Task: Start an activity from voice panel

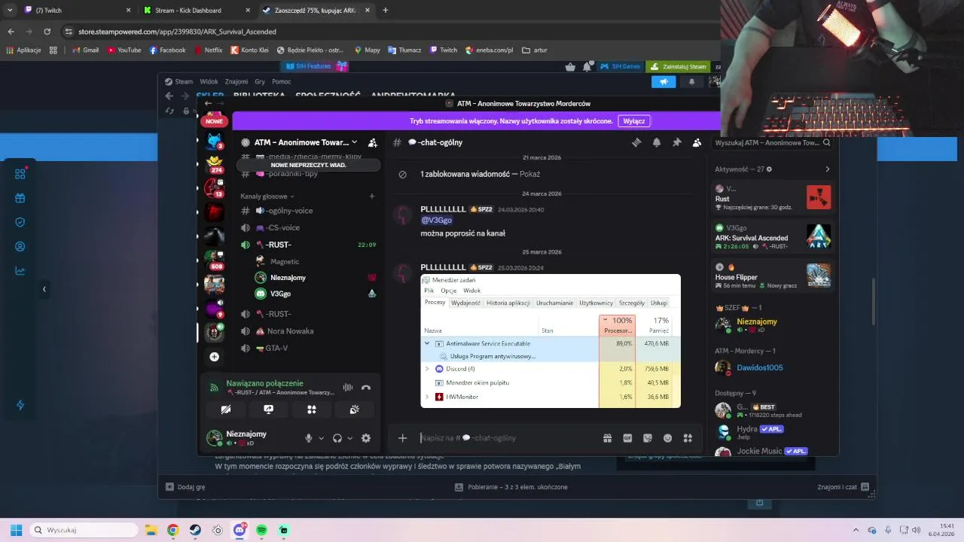Action: click(311, 410)
